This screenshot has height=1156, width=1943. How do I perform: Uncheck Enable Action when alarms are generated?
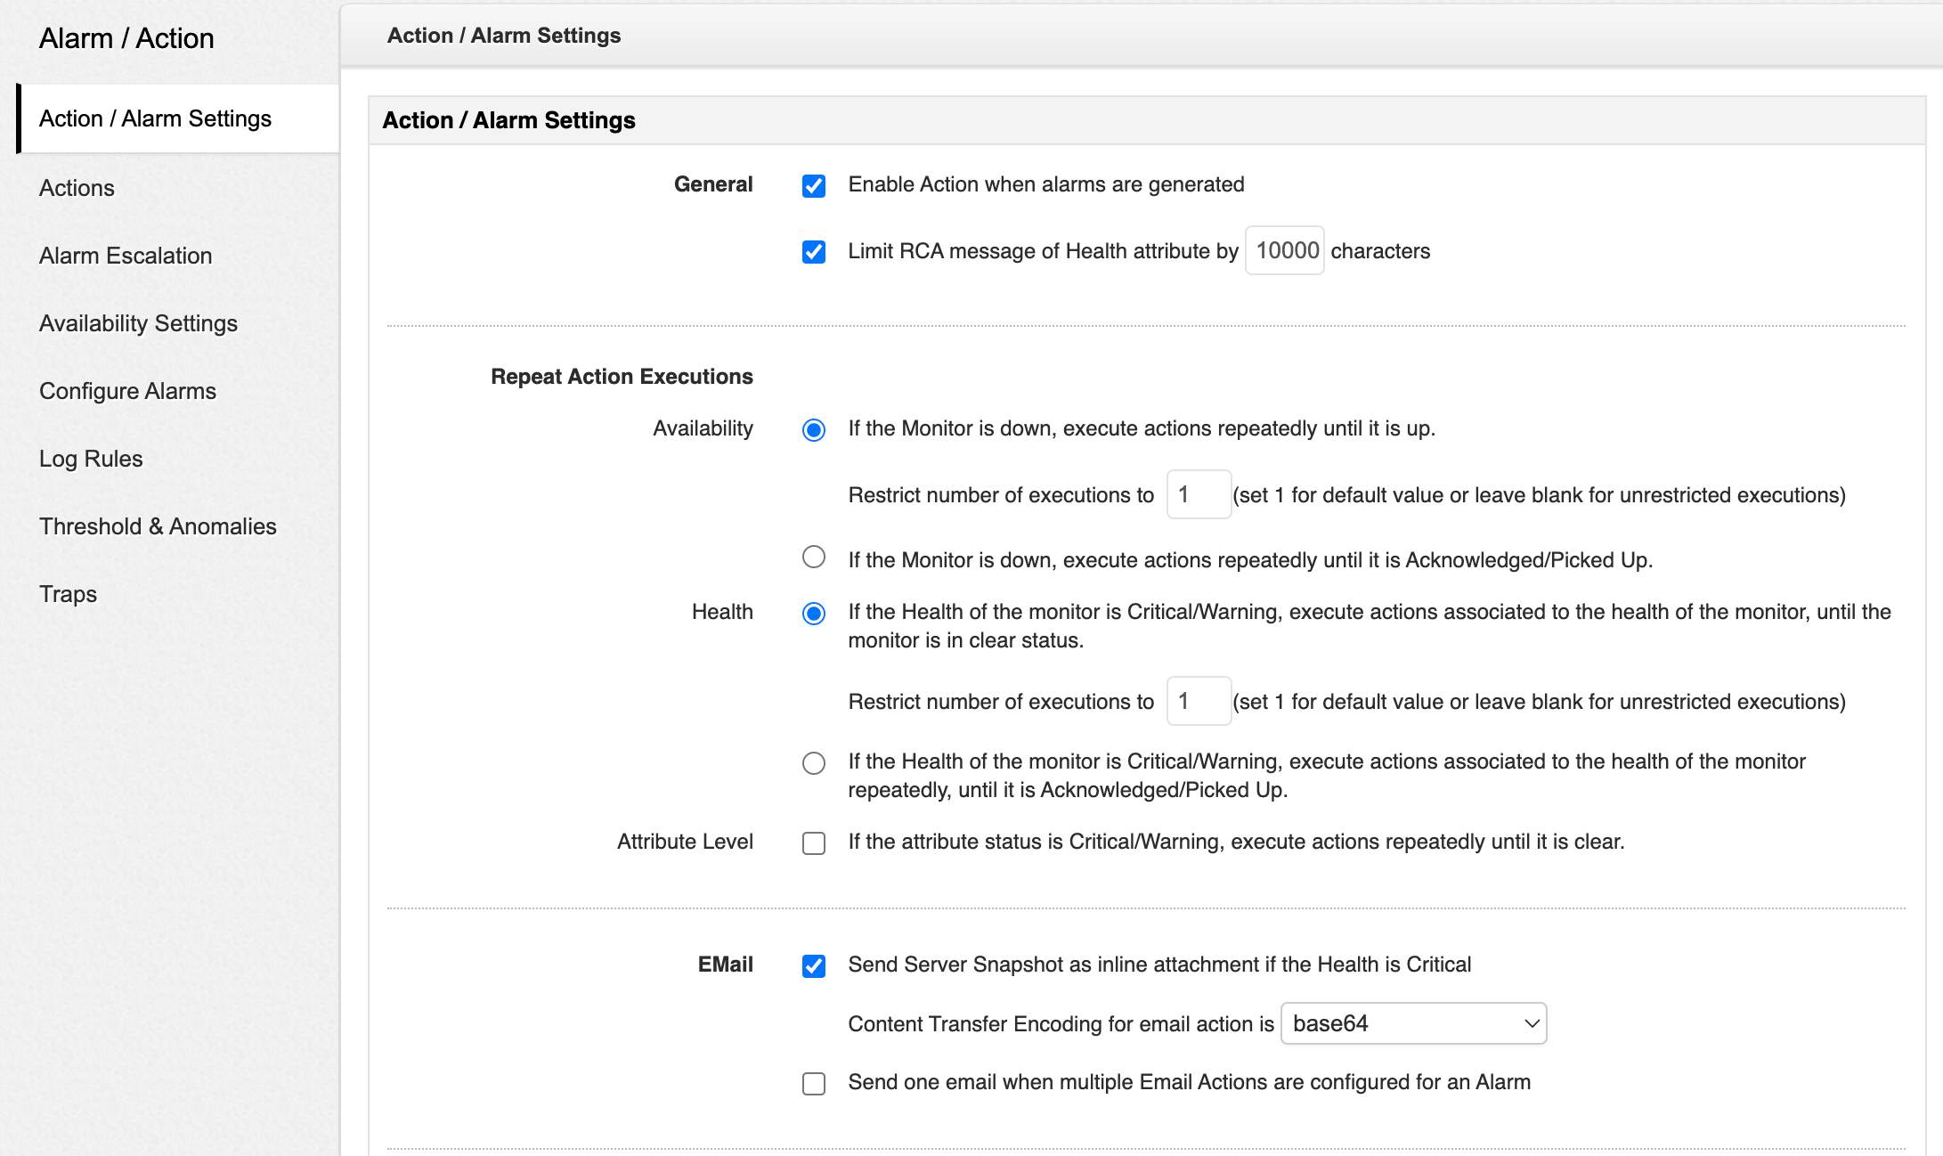click(813, 185)
